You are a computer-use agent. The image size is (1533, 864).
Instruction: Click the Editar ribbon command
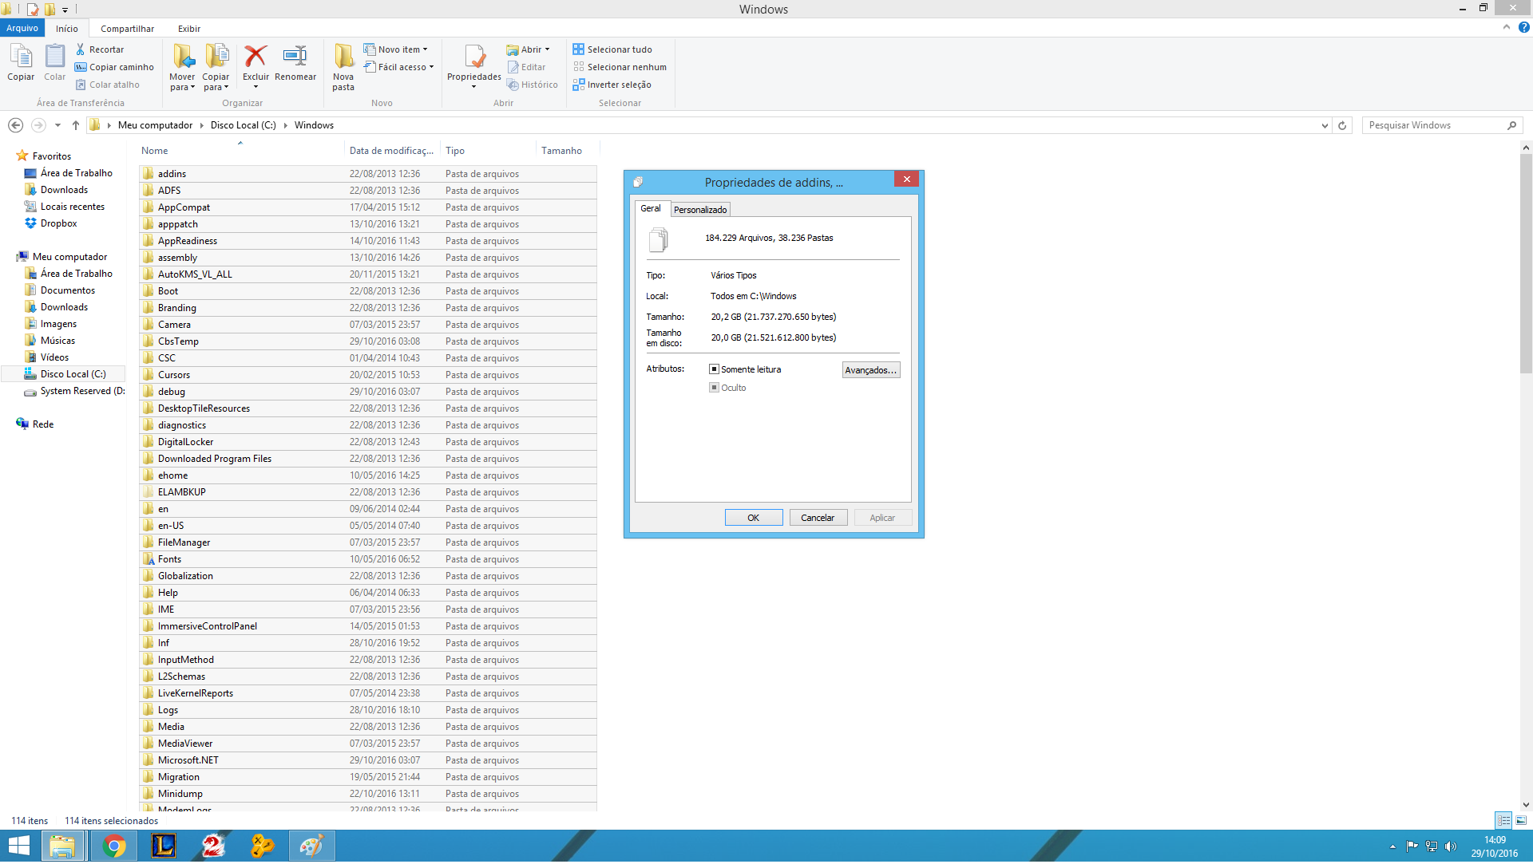[x=526, y=67]
